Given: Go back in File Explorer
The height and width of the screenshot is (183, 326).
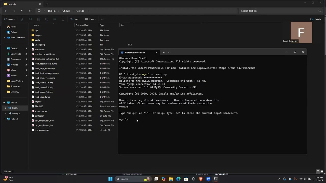Looking at the screenshot, I should 6,11.
